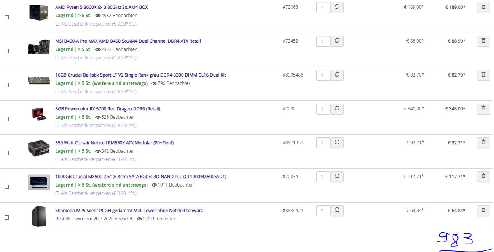
Task: Select the AMD Ryzen 5 3600X row checkbox
Action: [x=6, y=18]
